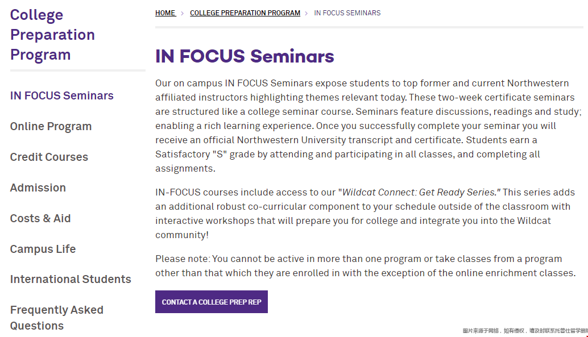The image size is (588, 337).
Task: Click the italic Wildcat Connect: Get Ready Series text
Action: coord(421,192)
